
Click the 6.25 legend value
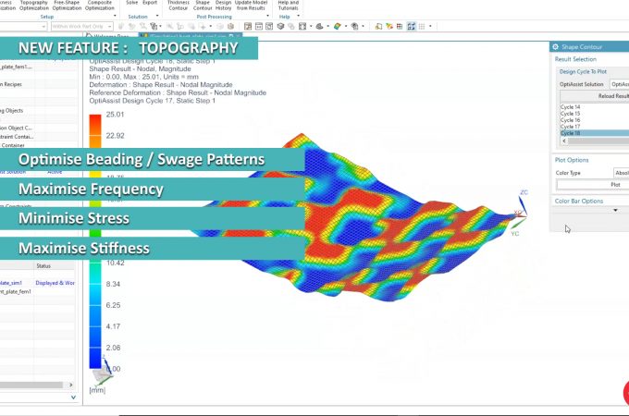(x=113, y=305)
